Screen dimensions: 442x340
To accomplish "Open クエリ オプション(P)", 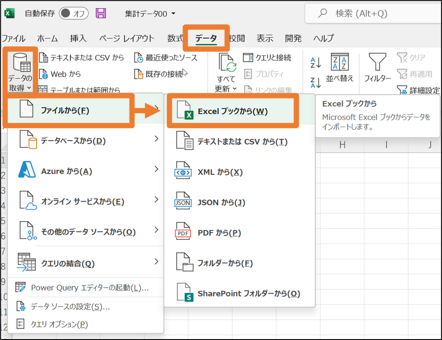I will [85, 325].
